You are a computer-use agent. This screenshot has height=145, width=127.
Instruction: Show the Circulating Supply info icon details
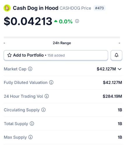coord(44,110)
